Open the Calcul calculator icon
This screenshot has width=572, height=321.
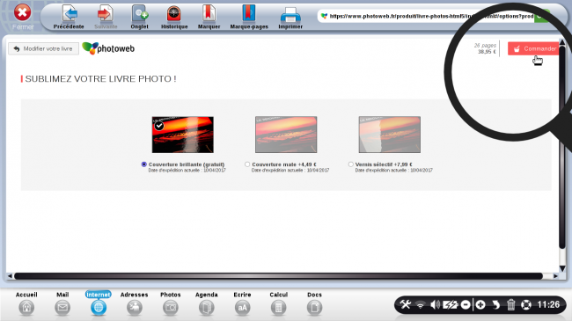278,308
